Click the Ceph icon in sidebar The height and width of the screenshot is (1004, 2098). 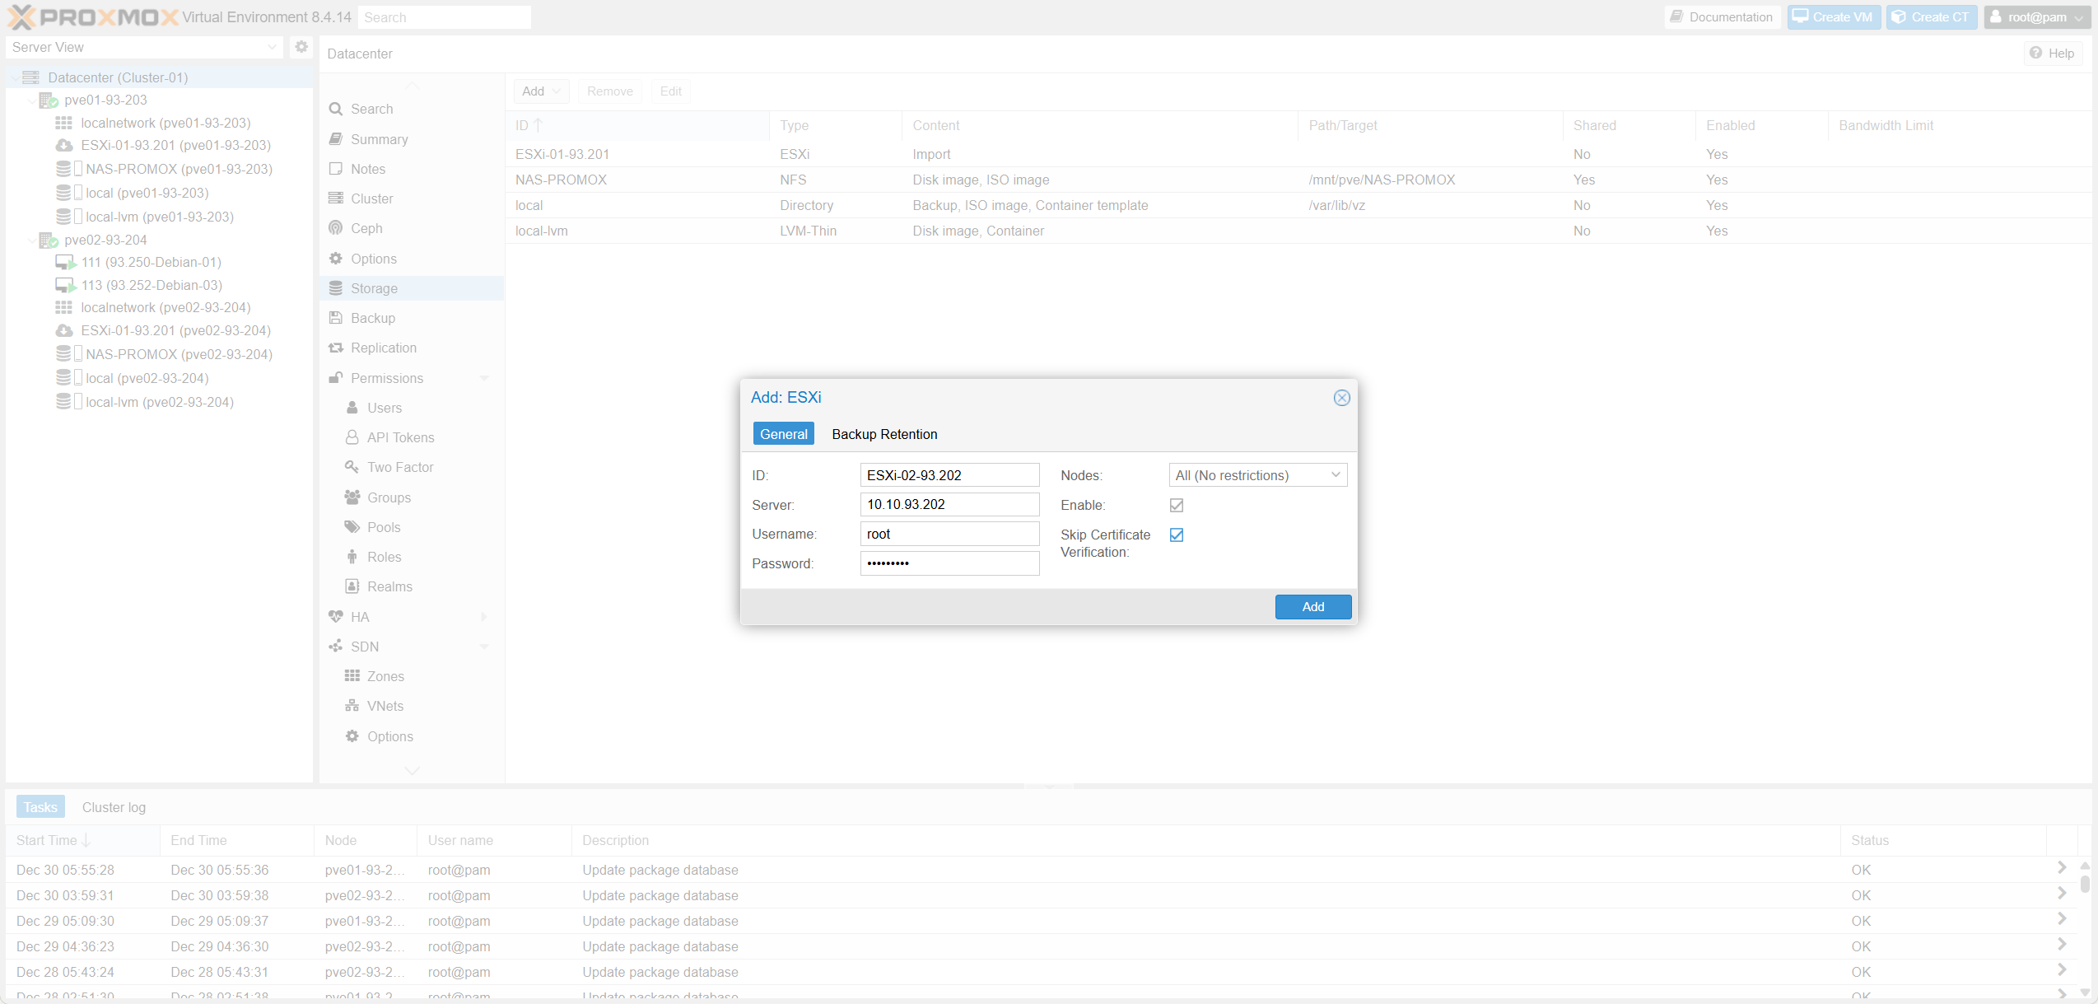point(336,228)
